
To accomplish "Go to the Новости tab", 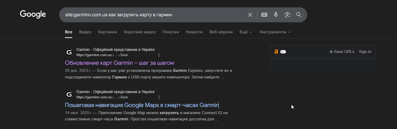I will (194, 32).
